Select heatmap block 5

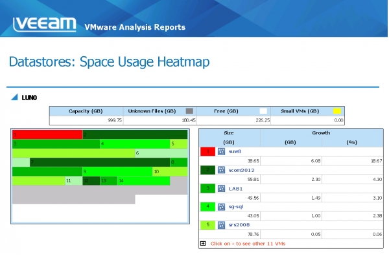179,144
